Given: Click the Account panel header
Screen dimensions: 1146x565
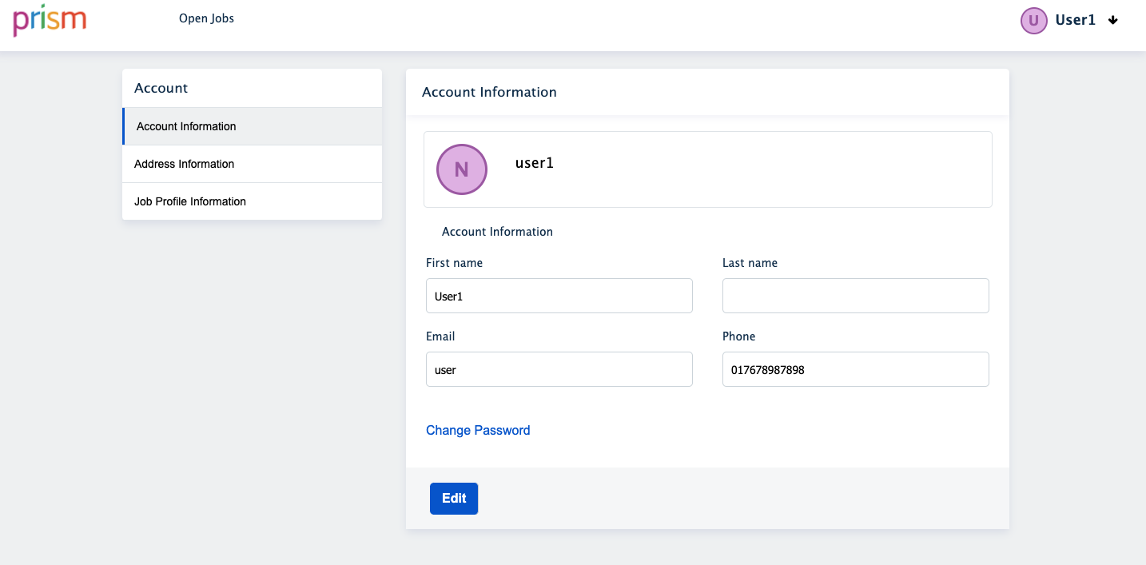Looking at the screenshot, I should coord(161,88).
